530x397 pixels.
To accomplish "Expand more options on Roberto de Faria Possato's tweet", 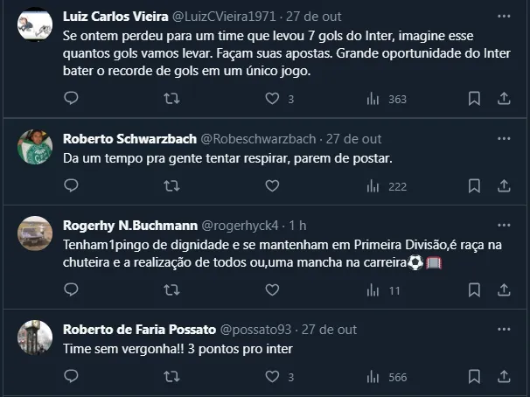I will (504, 329).
